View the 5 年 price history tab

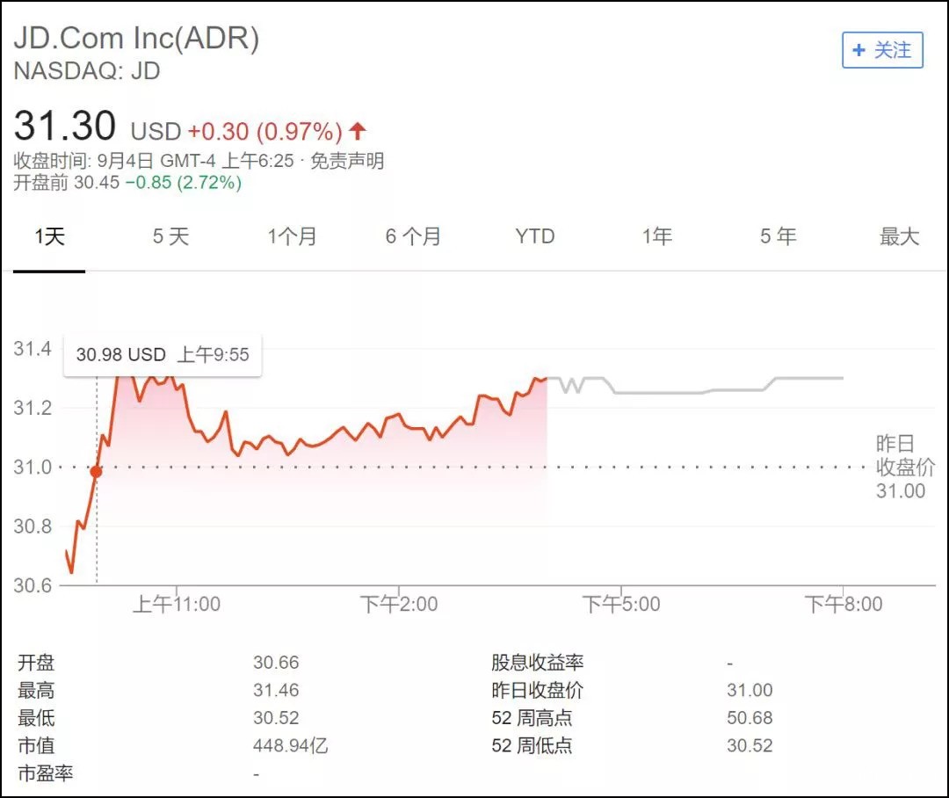click(778, 236)
